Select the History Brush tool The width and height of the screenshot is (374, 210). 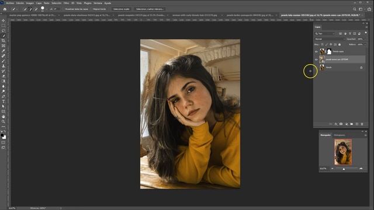click(4, 71)
